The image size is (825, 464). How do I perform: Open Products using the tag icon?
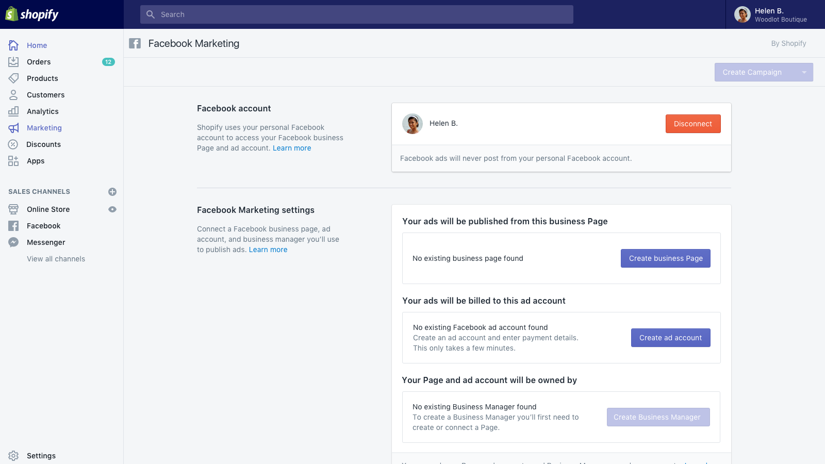pos(13,78)
